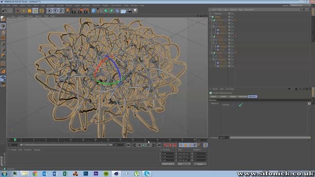Toggle Cloner row visibility dots
Image resolution: width=315 pixels, height=177 pixels.
[x=231, y=17]
